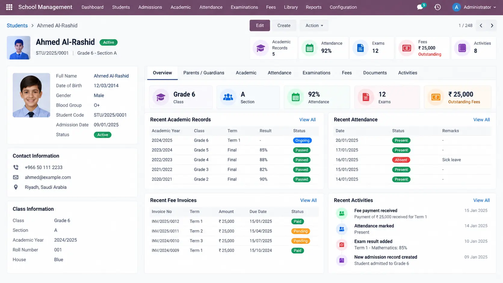Screen dimensions: 503x283
Task: Click the small student avatar beside the name
Action: [x=19, y=48]
